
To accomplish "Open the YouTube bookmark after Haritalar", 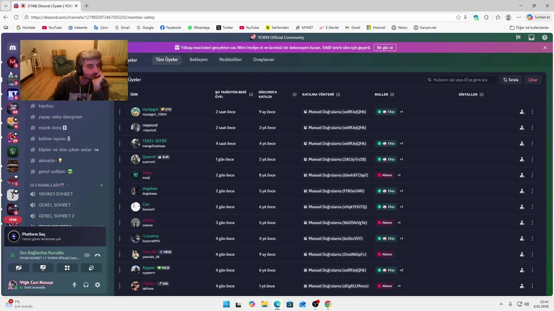I will 52,28.
